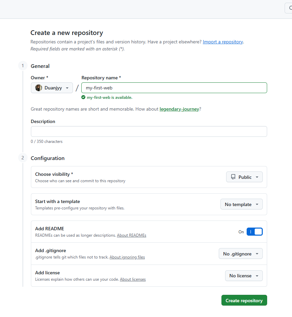This screenshot has height=317, width=292.
Task: Click the Duanjyy owner avatar icon
Action: 39,88
